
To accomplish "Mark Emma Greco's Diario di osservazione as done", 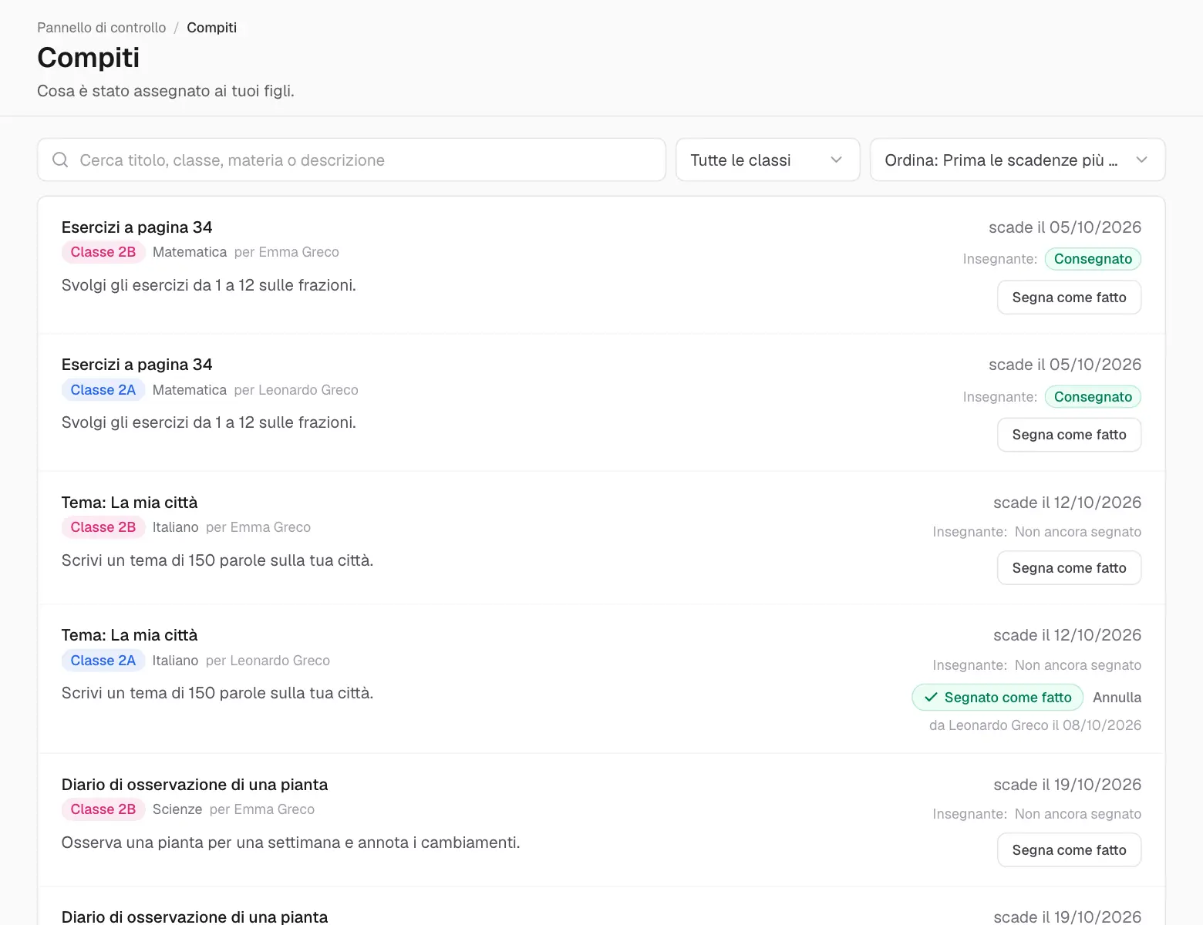I will click(1069, 850).
